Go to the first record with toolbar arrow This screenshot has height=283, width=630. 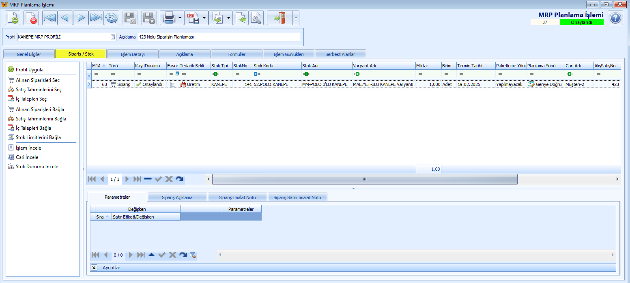point(50,18)
